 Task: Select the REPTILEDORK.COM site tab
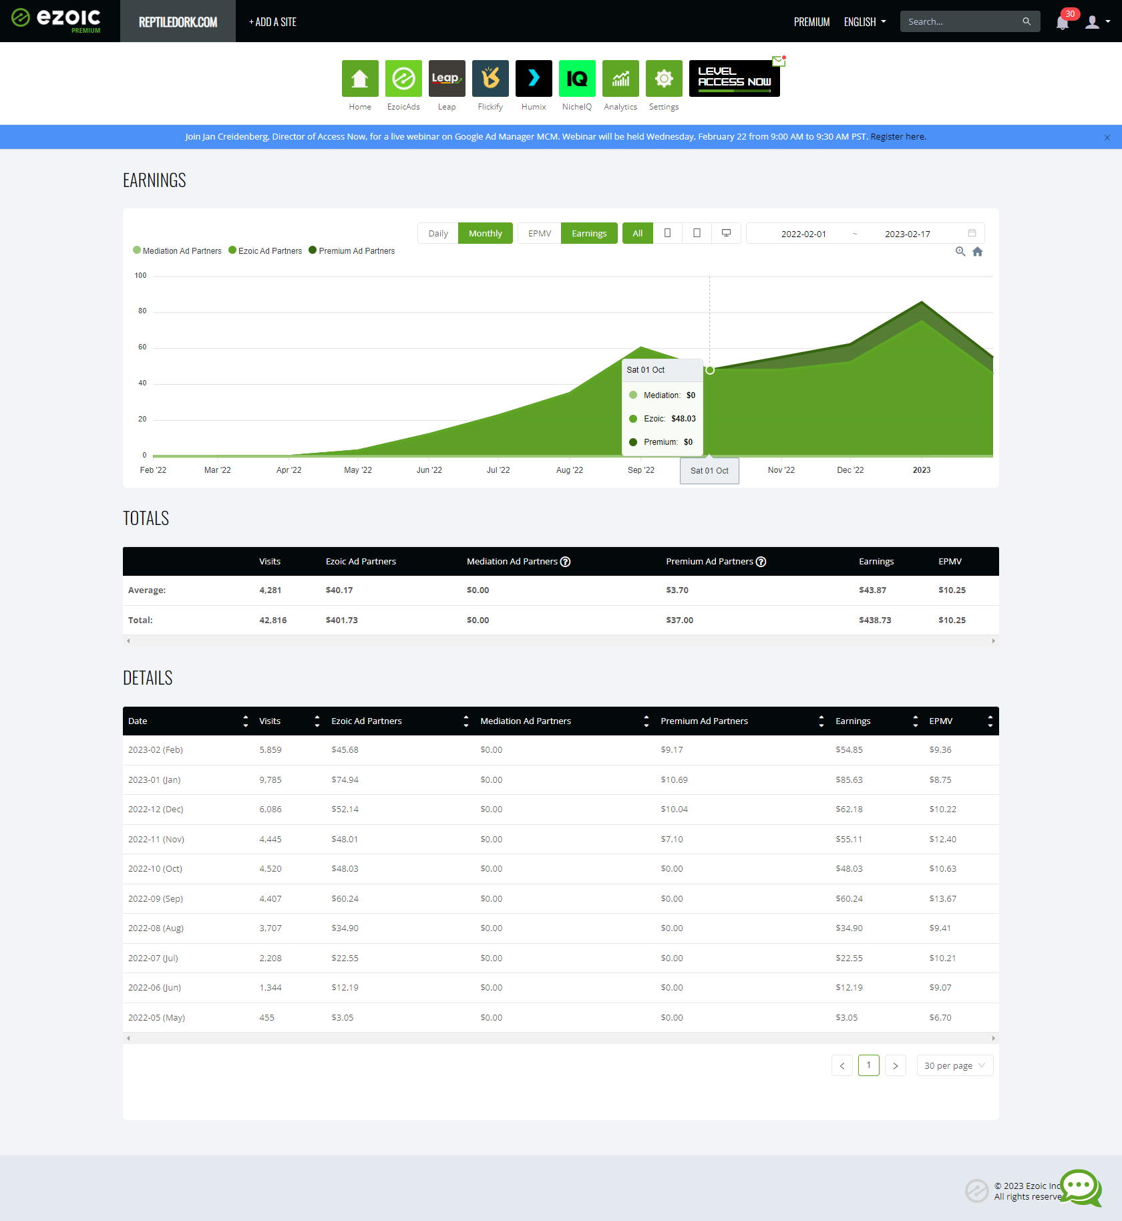pos(178,21)
